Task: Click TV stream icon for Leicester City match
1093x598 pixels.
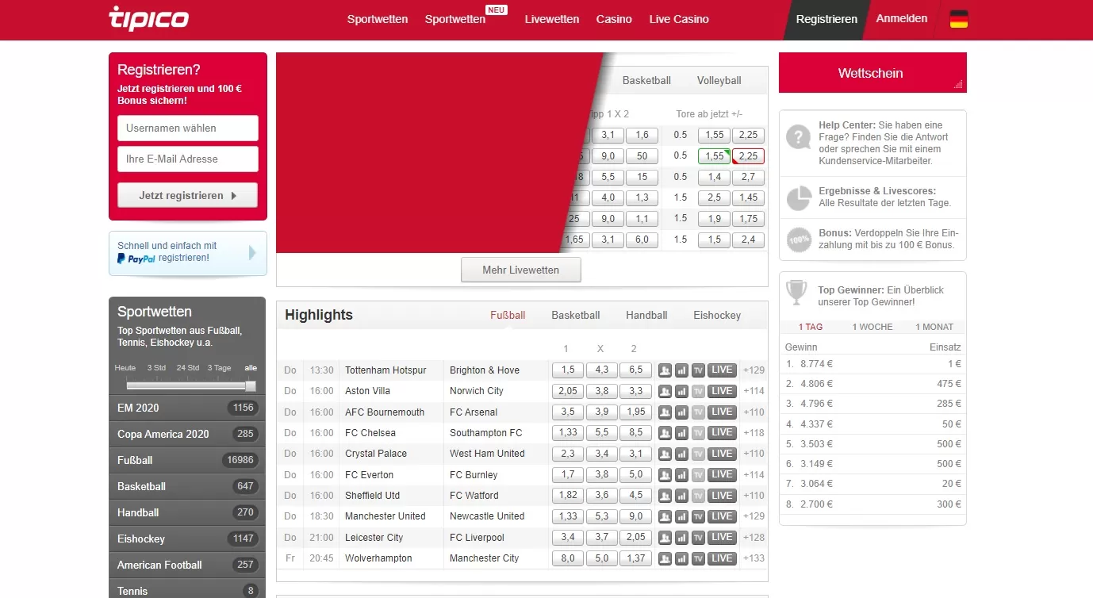Action: [698, 538]
